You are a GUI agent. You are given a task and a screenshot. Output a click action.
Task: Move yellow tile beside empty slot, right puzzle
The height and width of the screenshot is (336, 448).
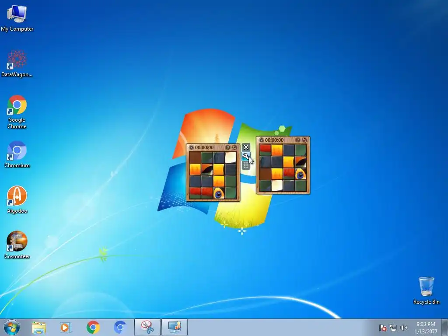[277, 174]
